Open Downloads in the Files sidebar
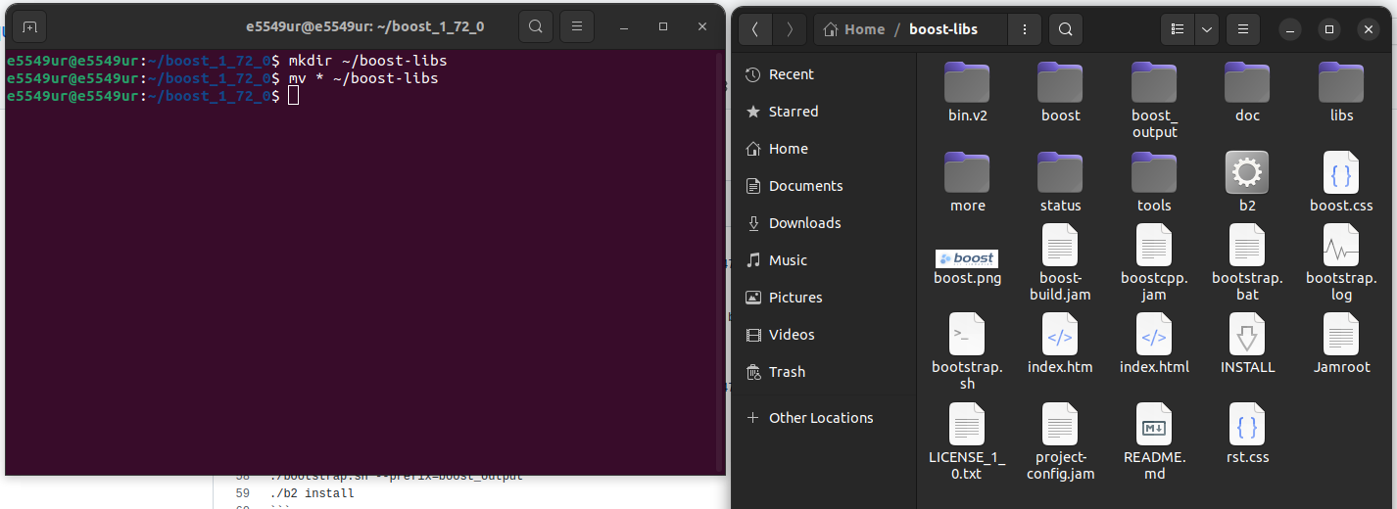The width and height of the screenshot is (1397, 509). point(824,223)
